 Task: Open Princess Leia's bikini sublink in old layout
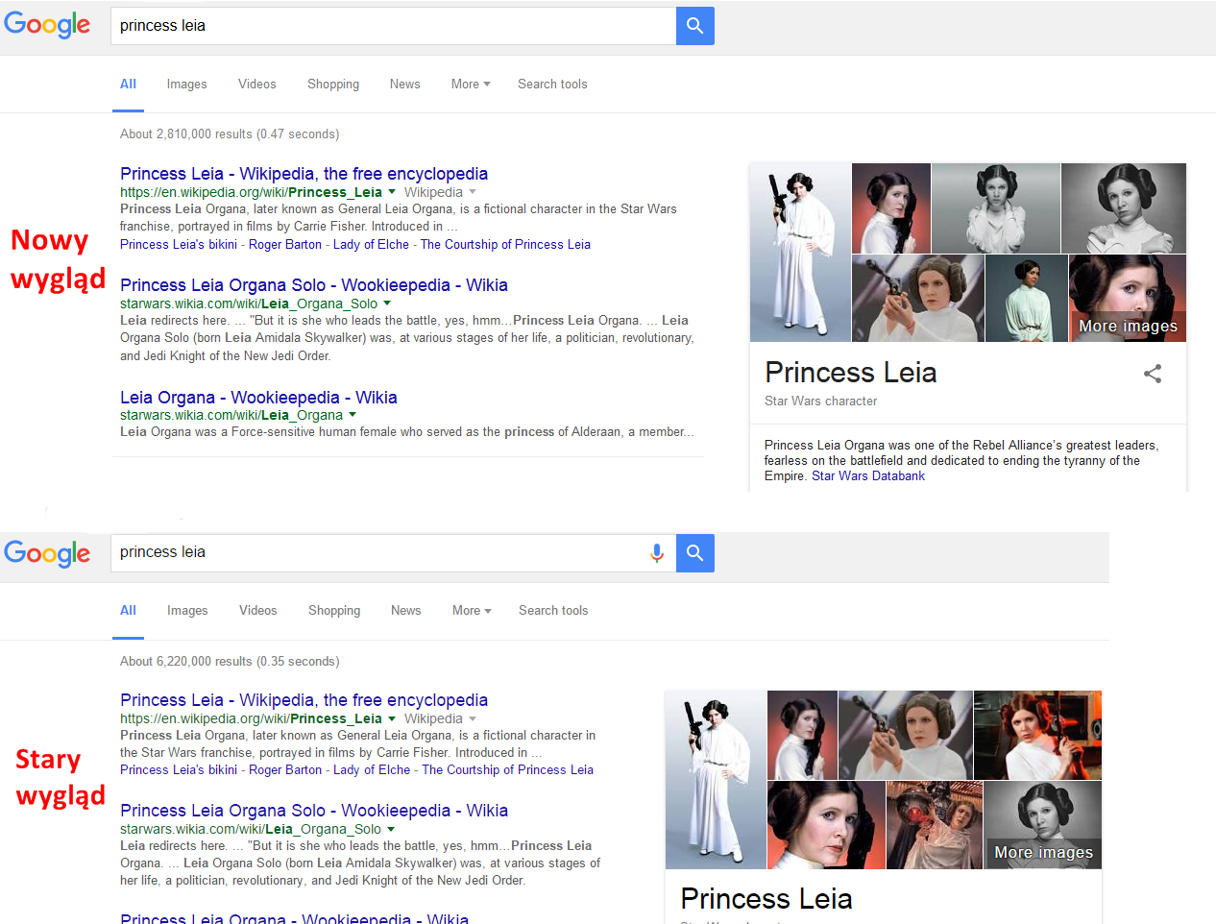(x=179, y=770)
